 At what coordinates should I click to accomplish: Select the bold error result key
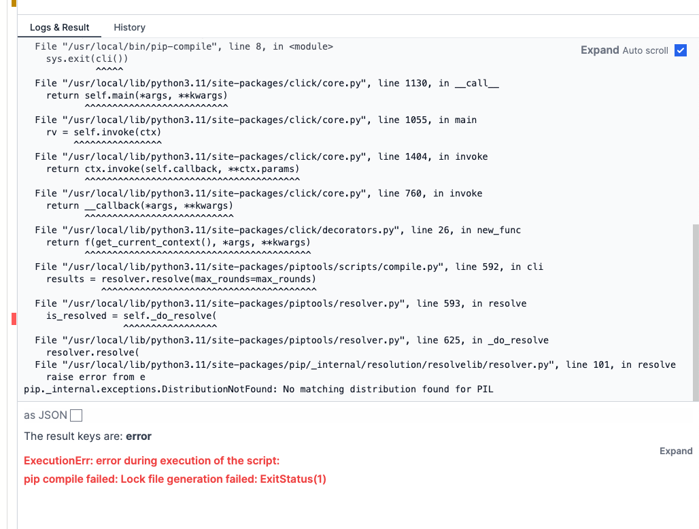138,436
